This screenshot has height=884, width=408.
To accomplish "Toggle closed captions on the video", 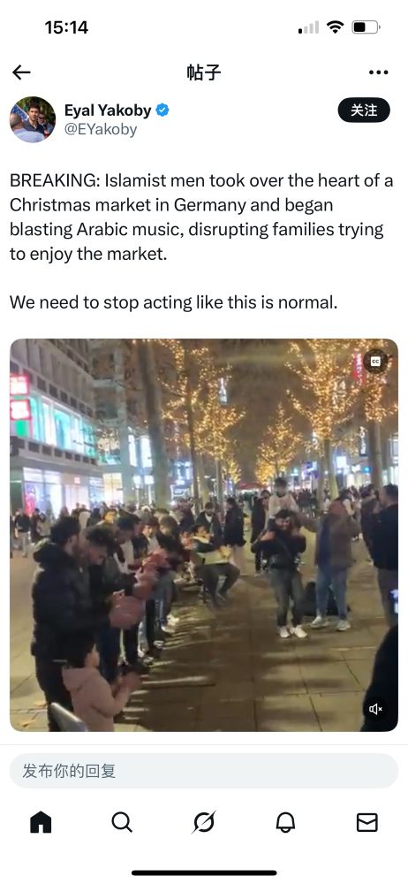I will click(x=375, y=362).
